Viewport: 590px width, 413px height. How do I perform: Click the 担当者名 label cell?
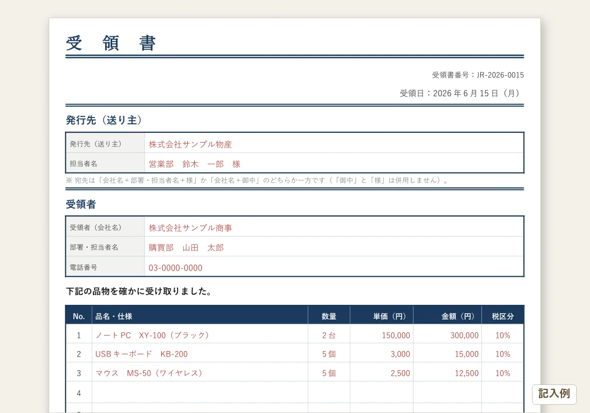click(x=105, y=163)
